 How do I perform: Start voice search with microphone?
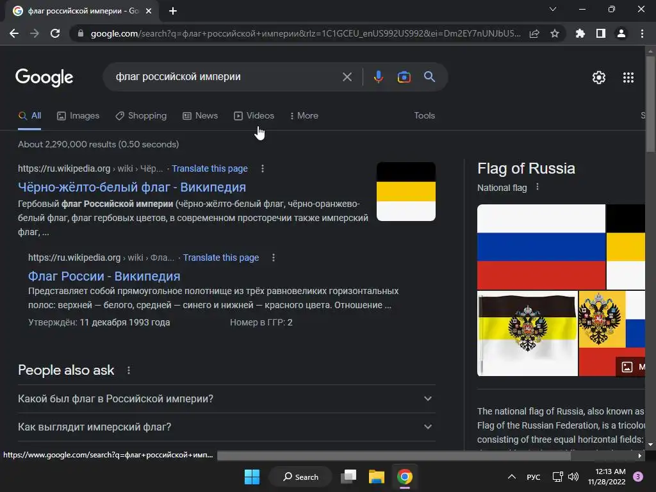(378, 77)
